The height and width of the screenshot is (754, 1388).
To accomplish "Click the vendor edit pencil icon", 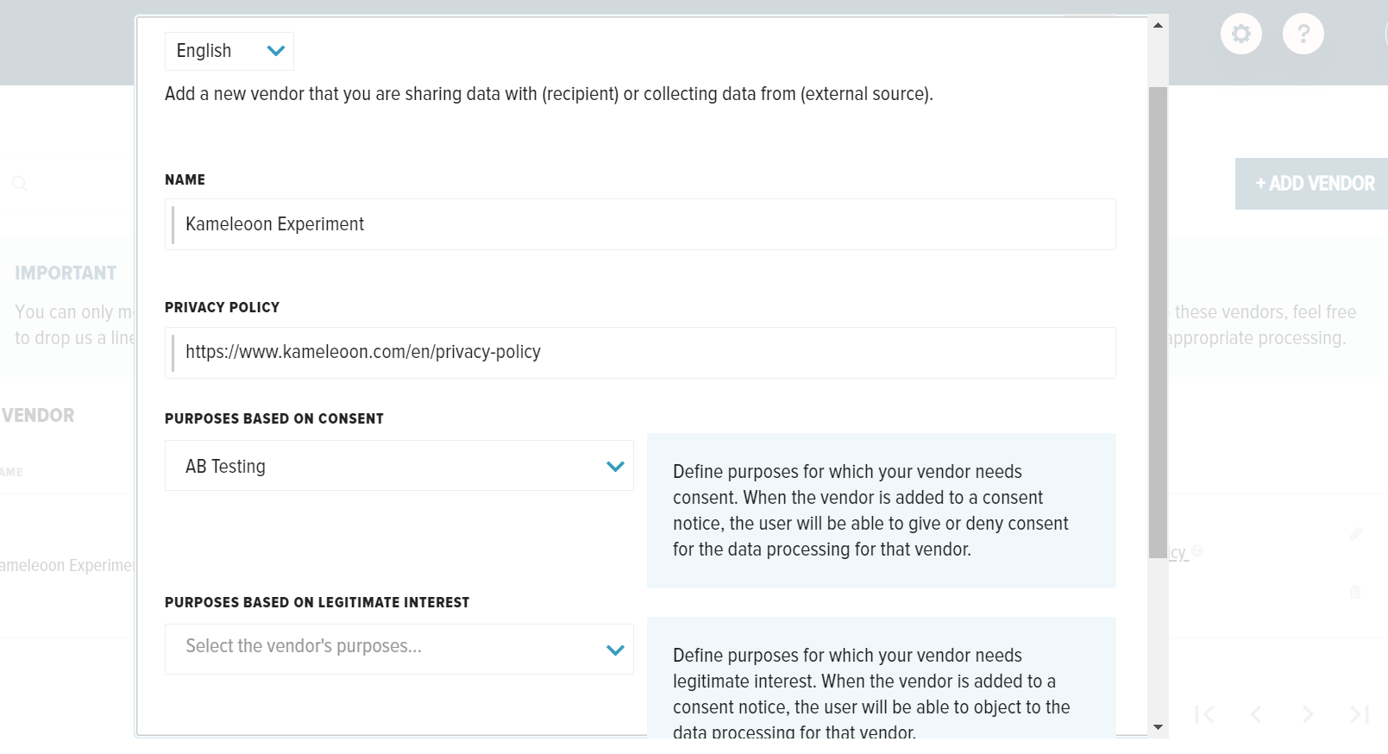I will coord(1356,534).
